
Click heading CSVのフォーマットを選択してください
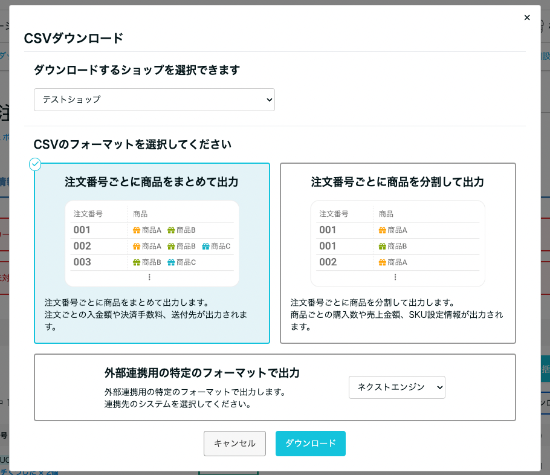click(132, 144)
